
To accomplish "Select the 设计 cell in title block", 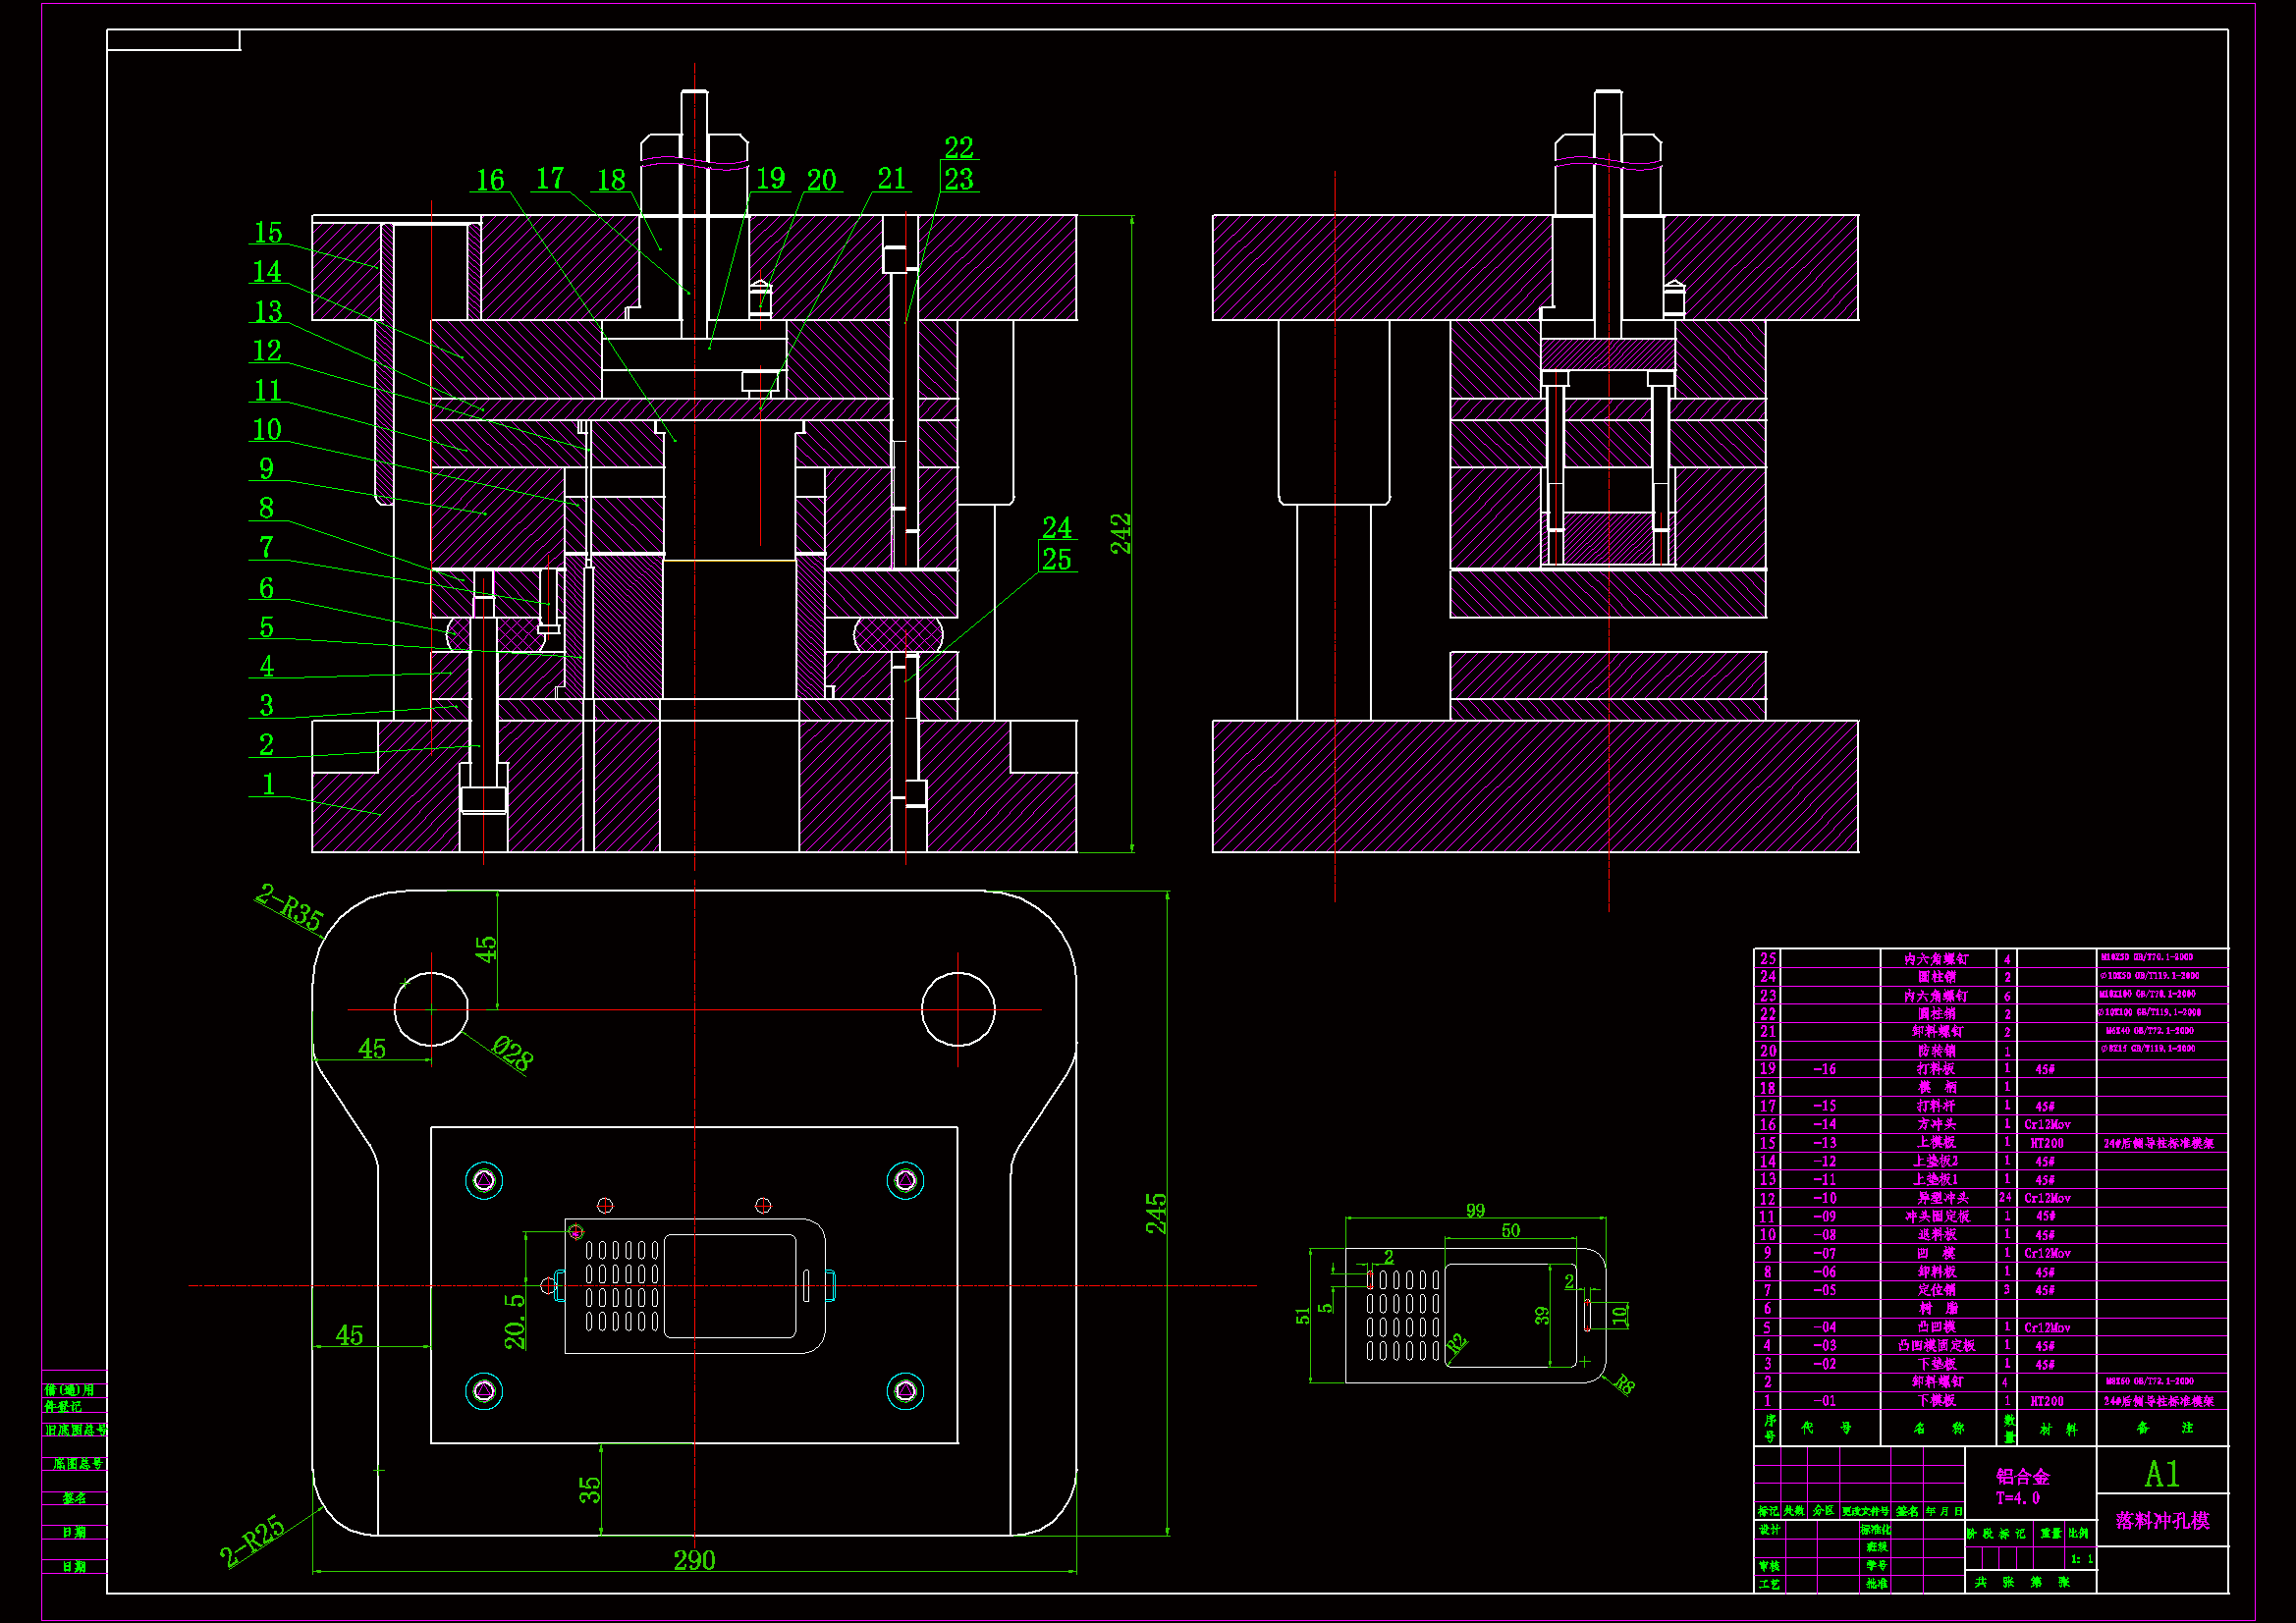I will 1770,1530.
